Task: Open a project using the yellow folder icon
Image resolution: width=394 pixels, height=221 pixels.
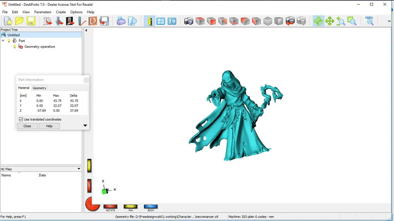Action: [x=19, y=21]
